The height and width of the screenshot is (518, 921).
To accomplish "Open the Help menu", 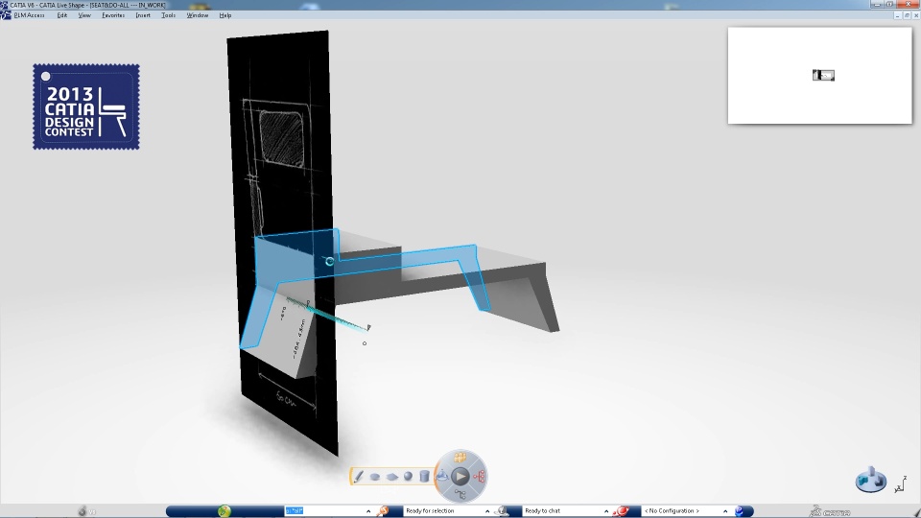I will [224, 15].
